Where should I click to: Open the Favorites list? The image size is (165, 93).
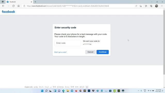click(146, 6)
